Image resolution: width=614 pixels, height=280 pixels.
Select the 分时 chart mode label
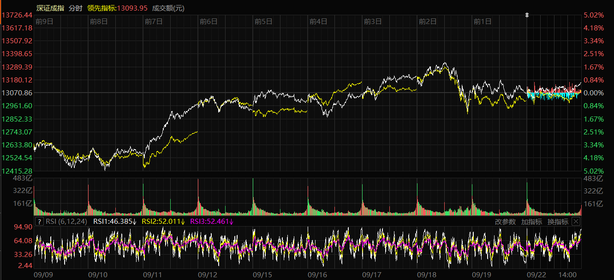pos(76,8)
